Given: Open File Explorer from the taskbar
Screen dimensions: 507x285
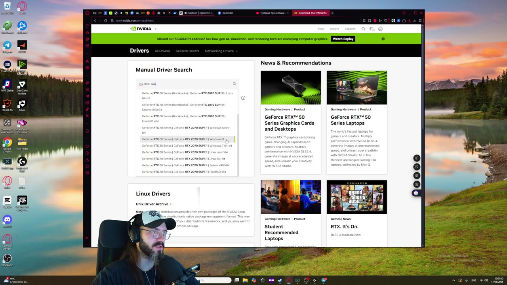Looking at the screenshot, I should click(x=245, y=280).
